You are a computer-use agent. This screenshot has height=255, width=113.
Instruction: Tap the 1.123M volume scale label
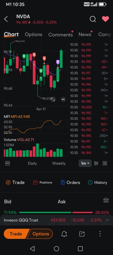point(9,145)
